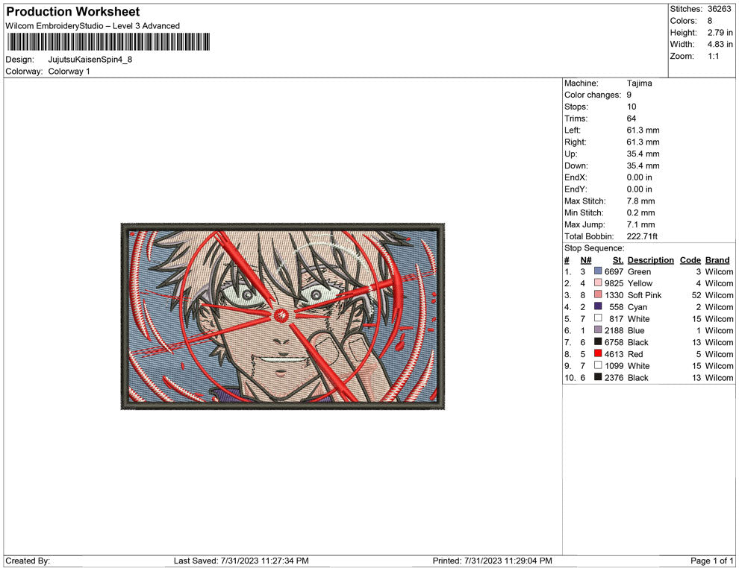Select the color swatch for 9825 Yellow
739x568 pixels.
tap(598, 283)
